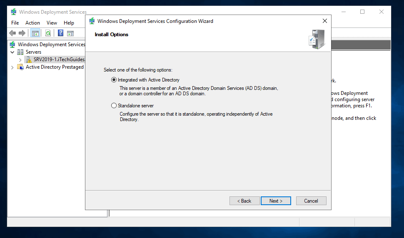Click the Forward arrow toolbar icon

pyautogui.click(x=22, y=33)
